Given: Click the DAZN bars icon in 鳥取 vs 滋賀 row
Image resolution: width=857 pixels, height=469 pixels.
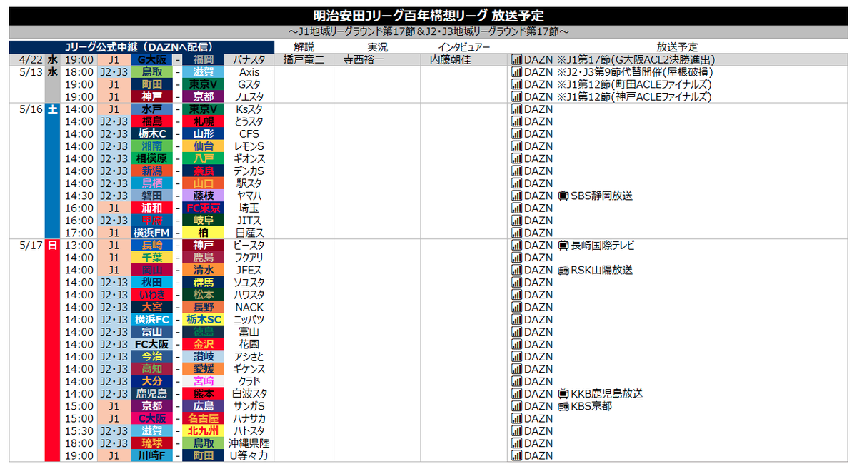Looking at the screenshot, I should tap(517, 72).
